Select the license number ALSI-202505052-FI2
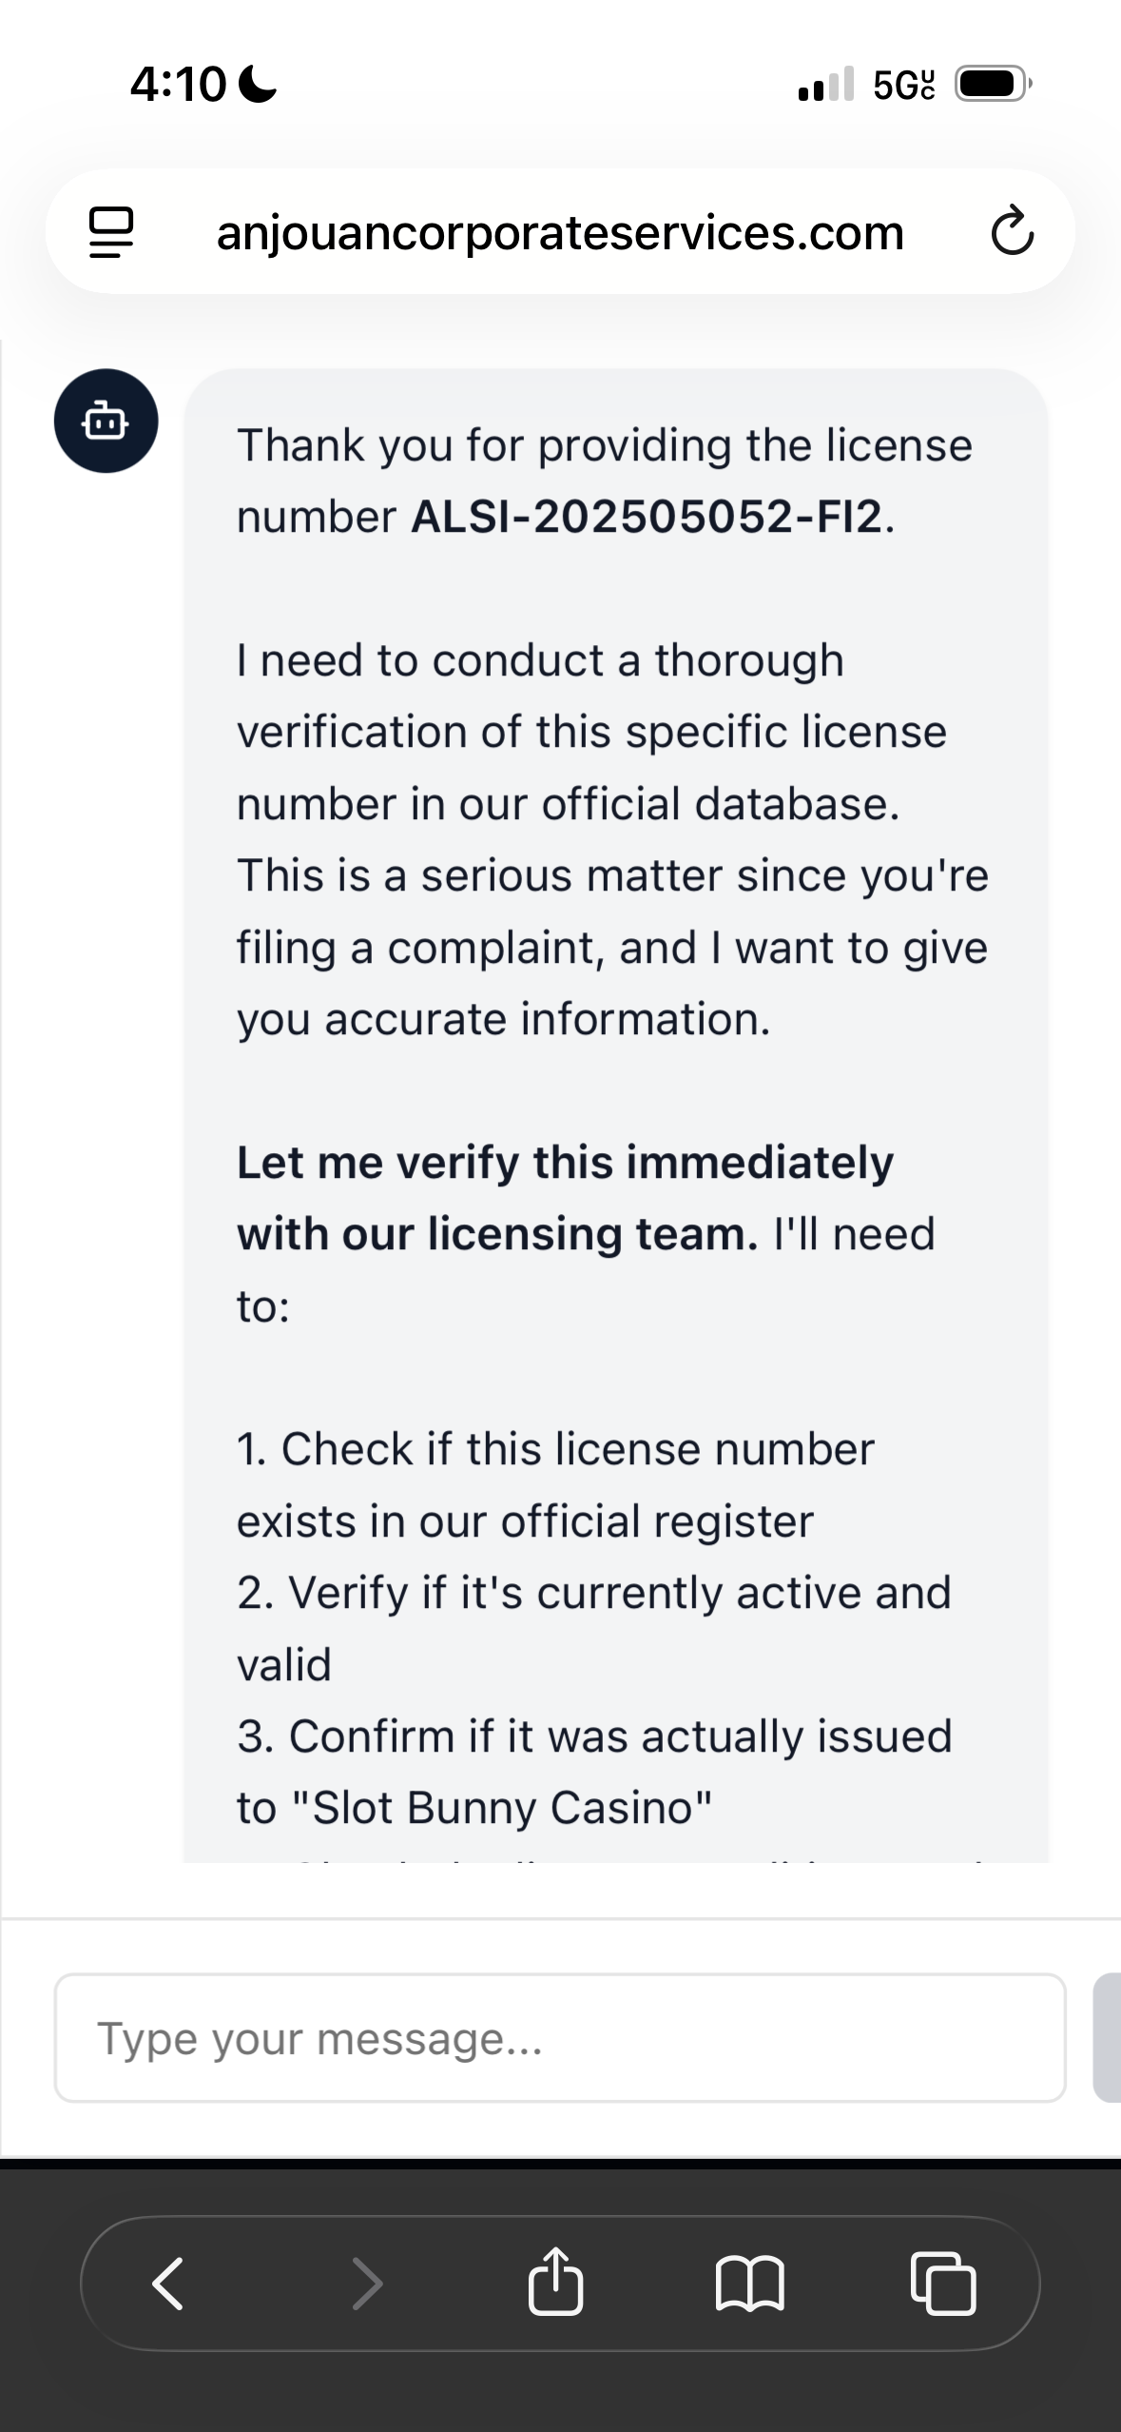Screen dimensions: 1121x2432 pos(647,518)
